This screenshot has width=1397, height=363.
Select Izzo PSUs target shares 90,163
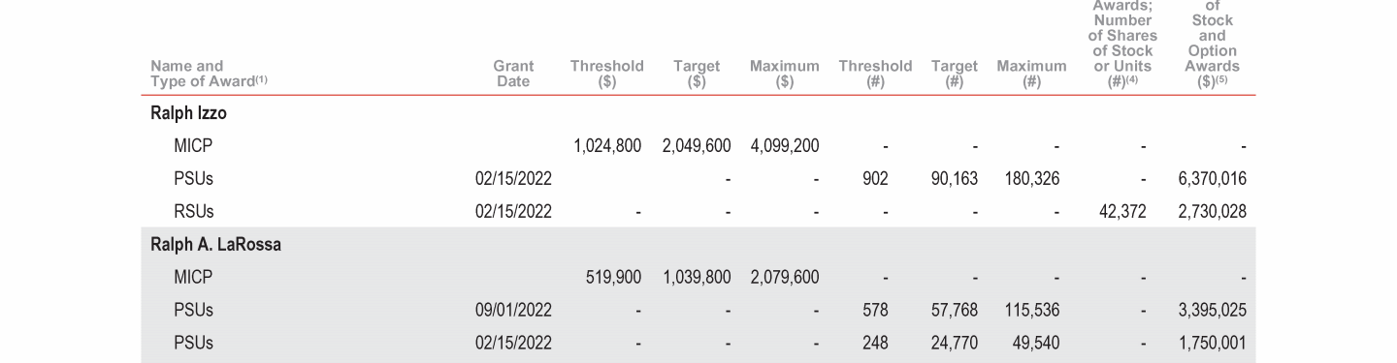click(x=954, y=179)
